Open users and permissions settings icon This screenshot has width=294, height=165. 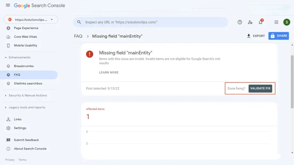click(x=250, y=22)
